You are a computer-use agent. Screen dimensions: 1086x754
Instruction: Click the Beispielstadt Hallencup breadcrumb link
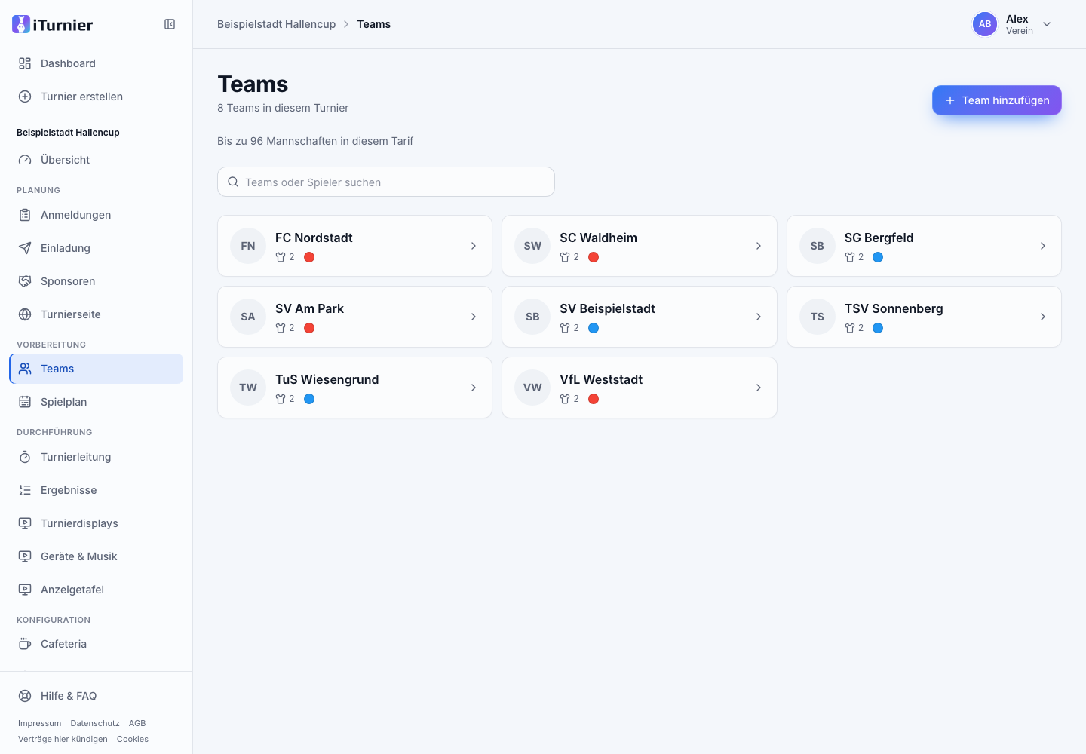tap(277, 24)
